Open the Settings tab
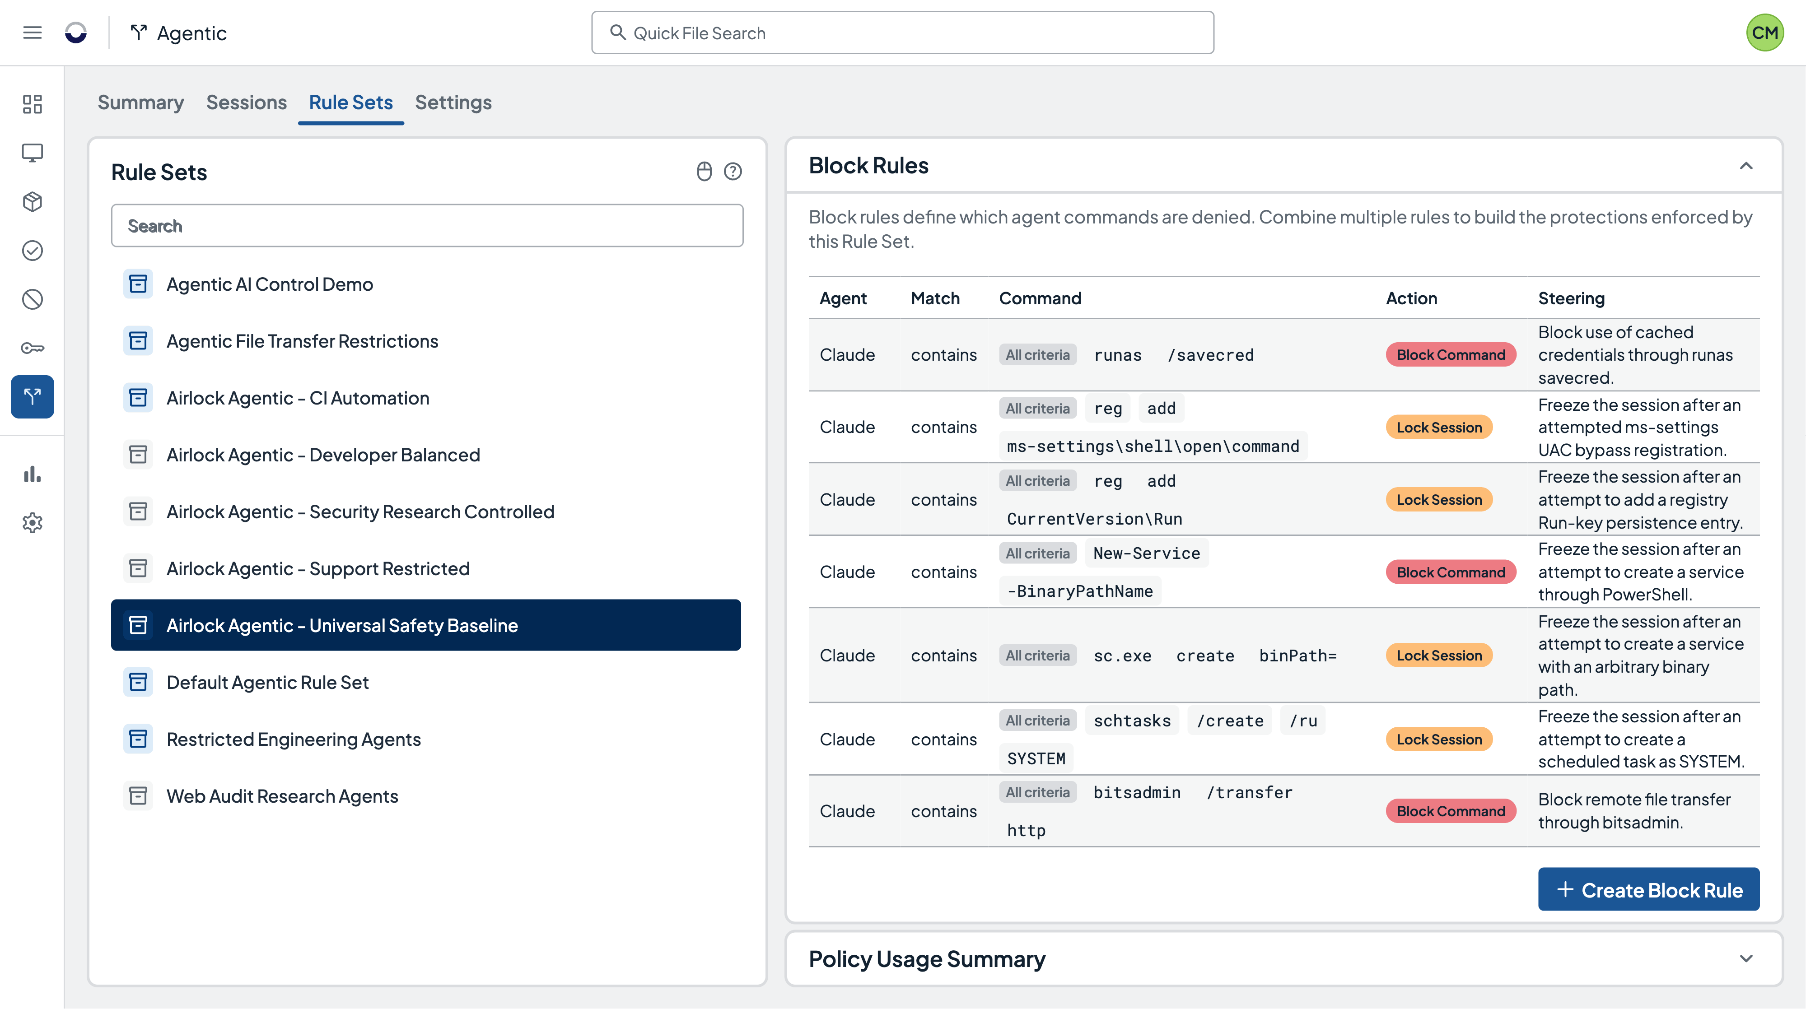1806x1009 pixels. pos(453,102)
